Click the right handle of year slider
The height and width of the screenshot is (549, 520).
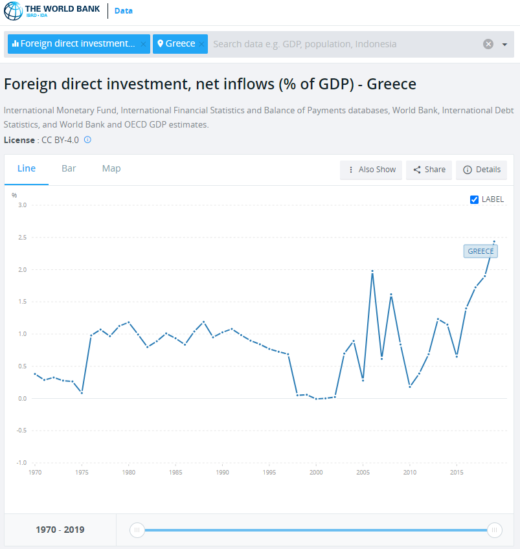(x=494, y=530)
